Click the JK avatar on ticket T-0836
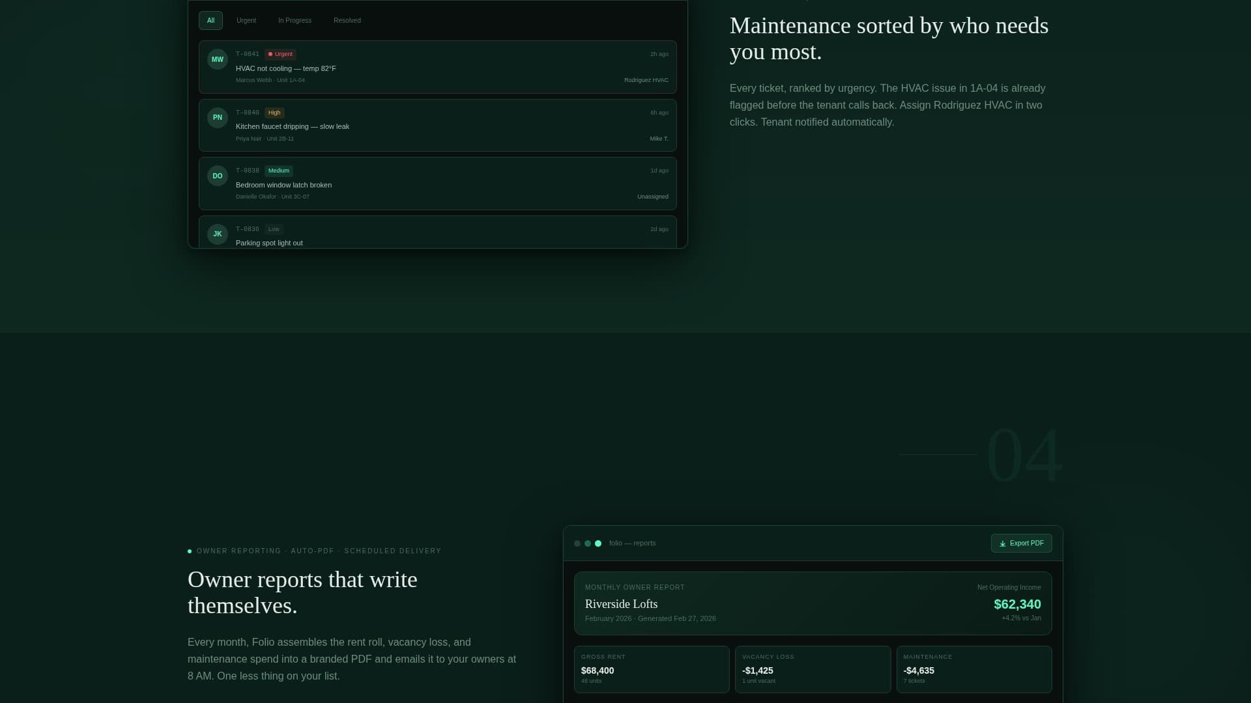The image size is (1251, 703). 218,234
